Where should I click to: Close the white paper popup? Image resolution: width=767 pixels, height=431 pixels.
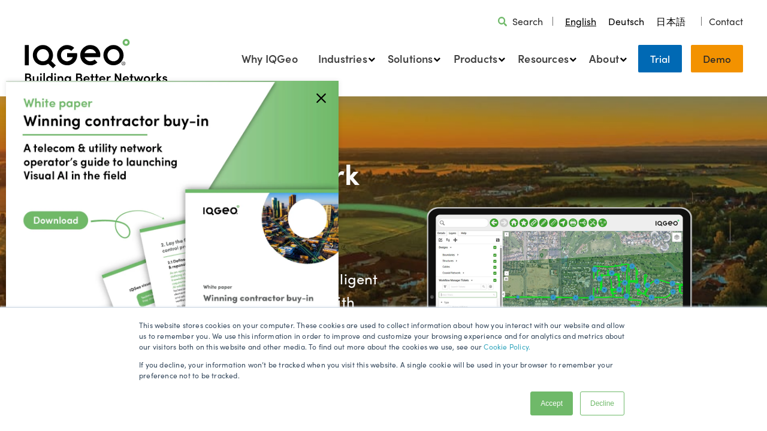tap(321, 98)
